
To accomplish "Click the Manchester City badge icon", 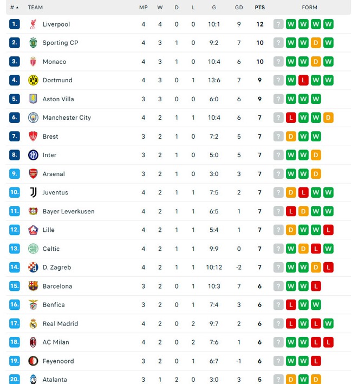I will tap(33, 118).
